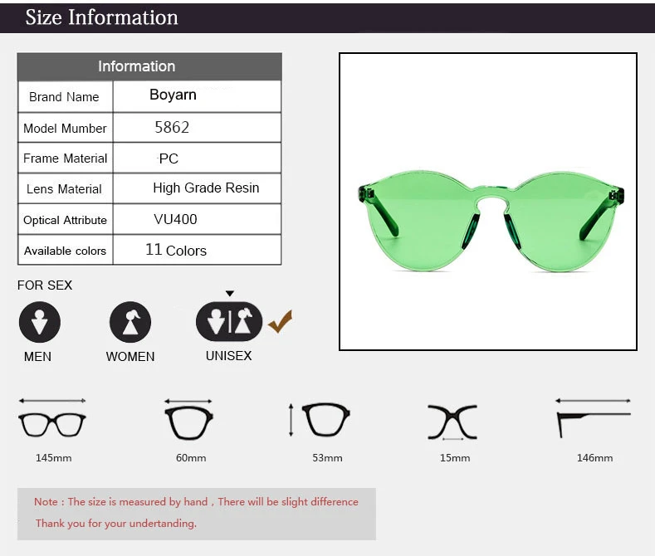Click the 11 Colors value

[176, 250]
